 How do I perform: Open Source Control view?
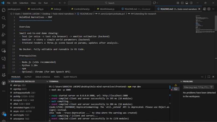pyautogui.click(x=4, y=26)
